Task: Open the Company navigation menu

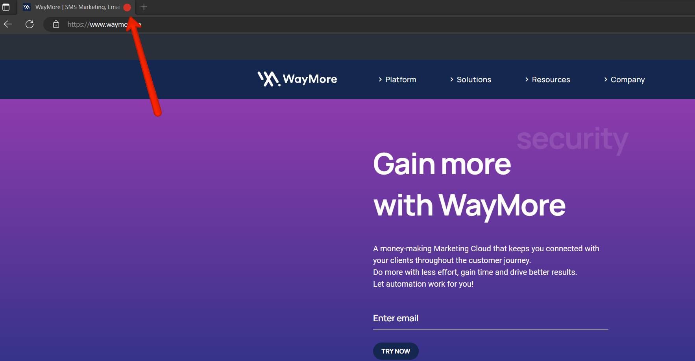Action: [628, 80]
